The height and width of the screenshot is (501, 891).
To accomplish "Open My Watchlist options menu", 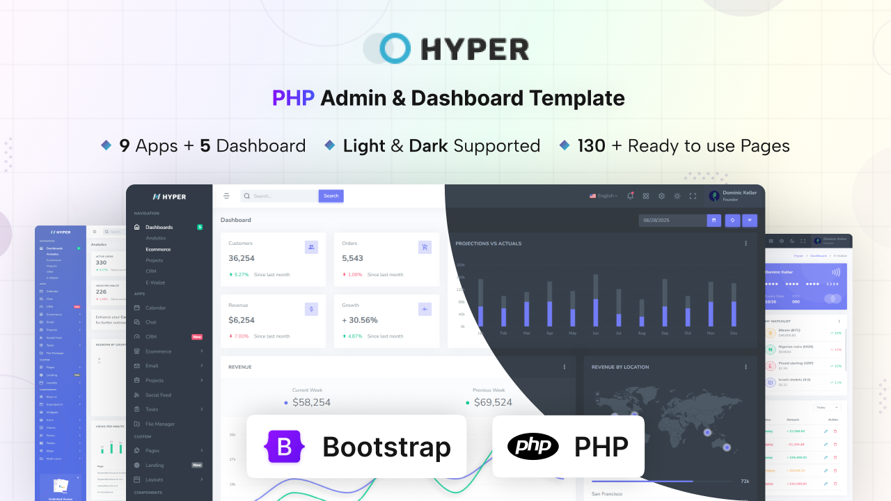I will click(x=839, y=321).
